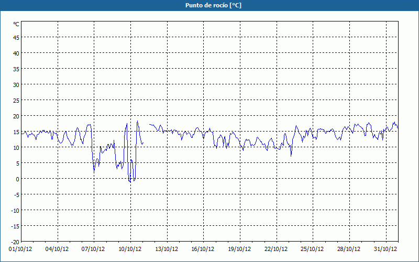Click the 28/10/12 date label
419x262 pixels.
tap(349, 249)
